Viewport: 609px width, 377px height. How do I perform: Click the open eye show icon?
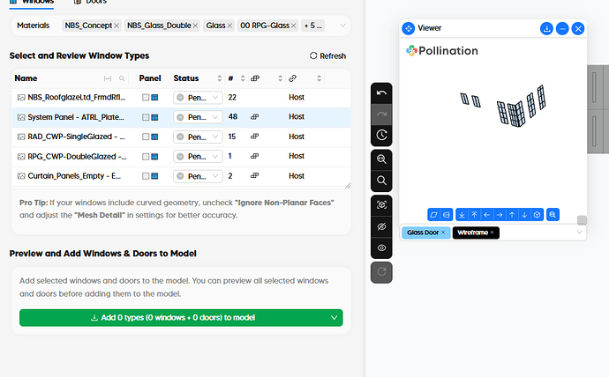pos(381,248)
